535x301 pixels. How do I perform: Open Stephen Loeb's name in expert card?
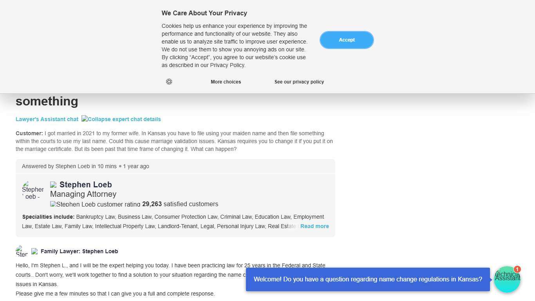[x=85, y=185]
